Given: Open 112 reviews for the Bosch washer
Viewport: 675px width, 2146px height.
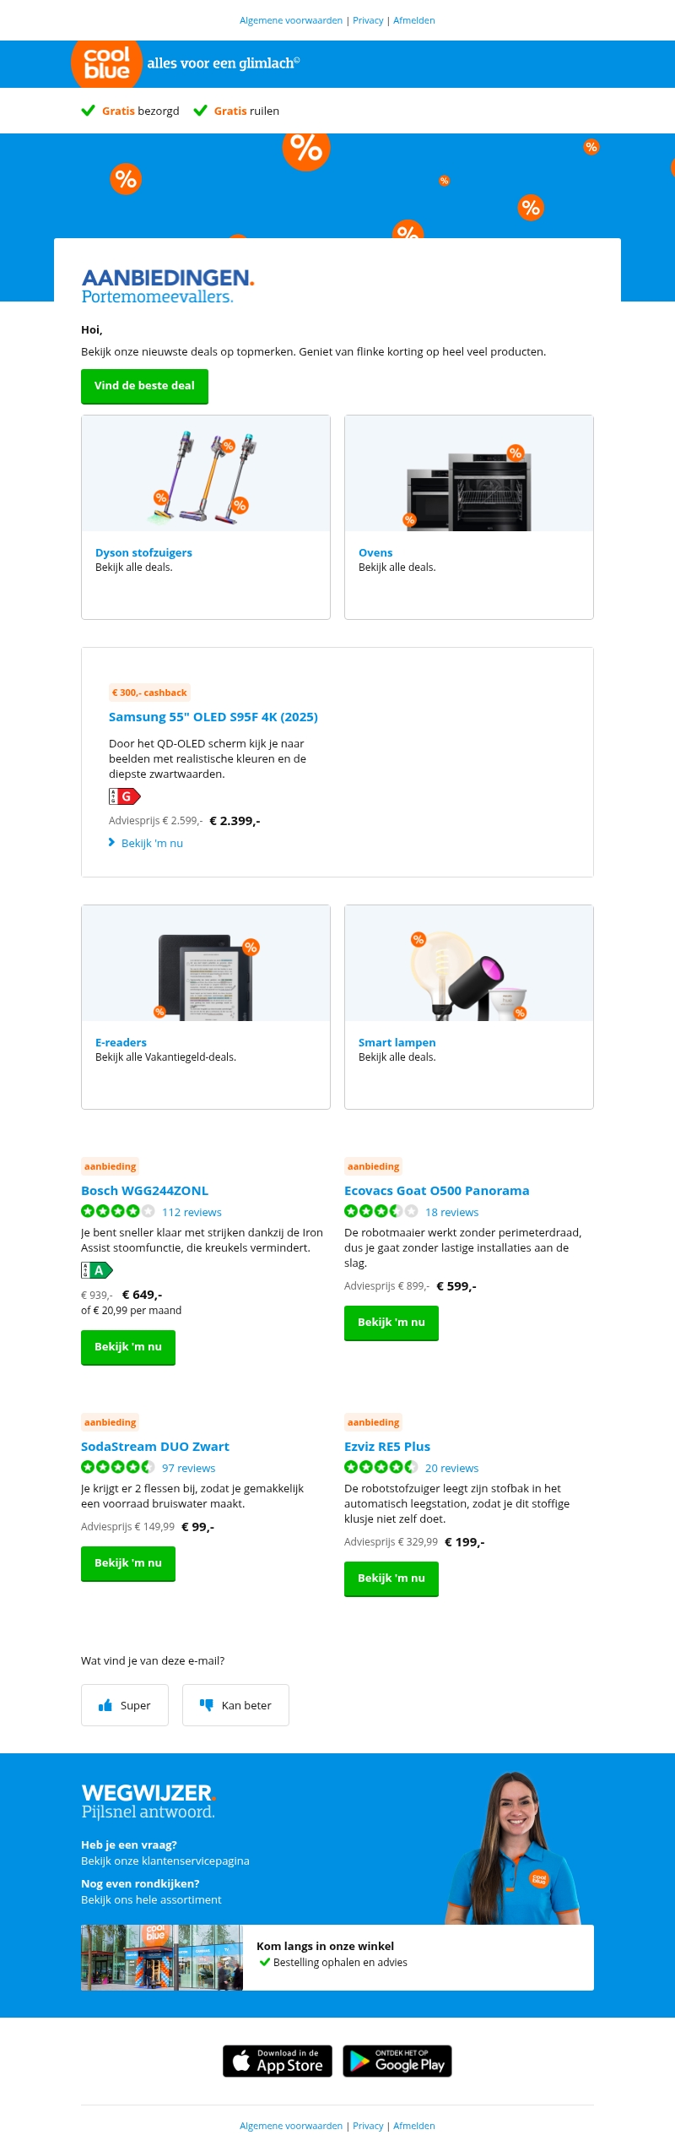Looking at the screenshot, I should [192, 1213].
